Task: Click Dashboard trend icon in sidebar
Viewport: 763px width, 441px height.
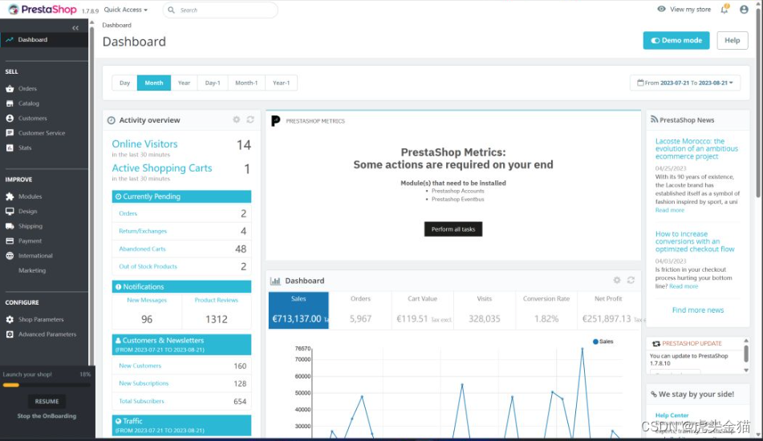Action: click(x=10, y=40)
